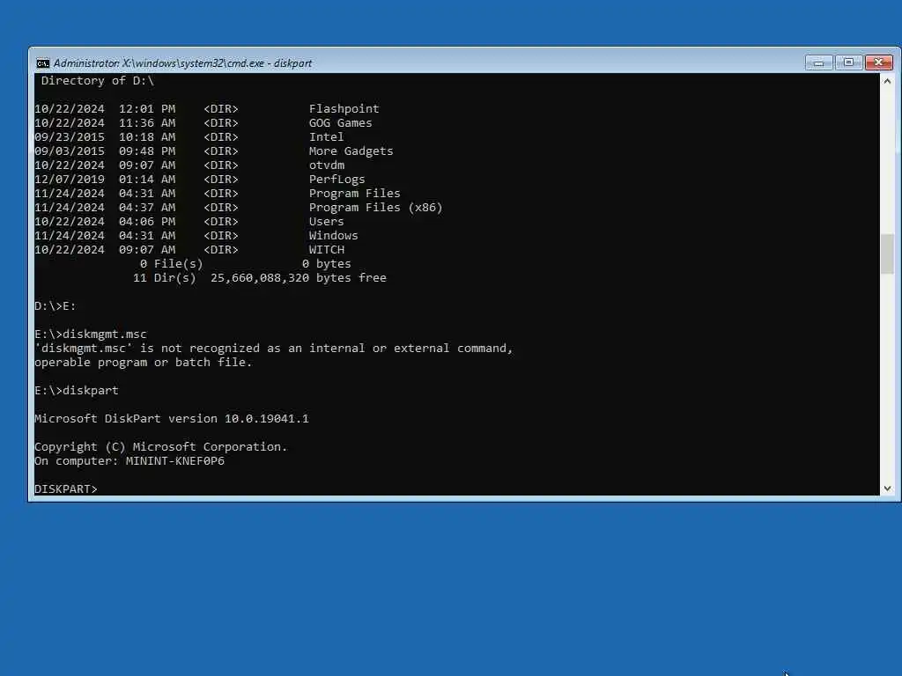Click the 09:48 PM time for More Gadgets
The height and width of the screenshot is (676, 902).
(147, 151)
